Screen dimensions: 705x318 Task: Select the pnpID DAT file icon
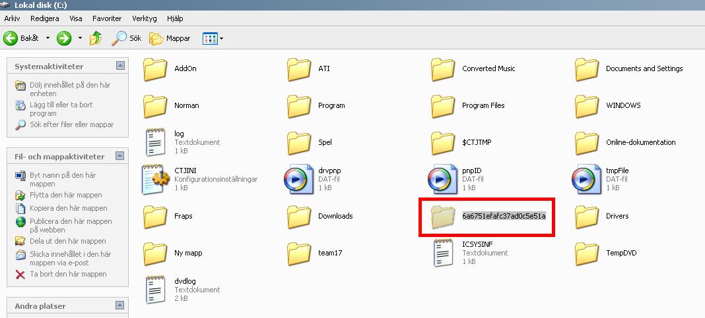[x=442, y=179]
